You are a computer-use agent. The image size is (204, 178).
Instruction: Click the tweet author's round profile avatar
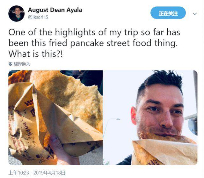coord(16,13)
